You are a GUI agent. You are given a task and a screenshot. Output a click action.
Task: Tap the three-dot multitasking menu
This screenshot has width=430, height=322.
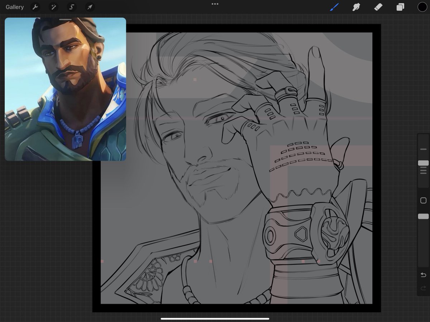pos(215,4)
